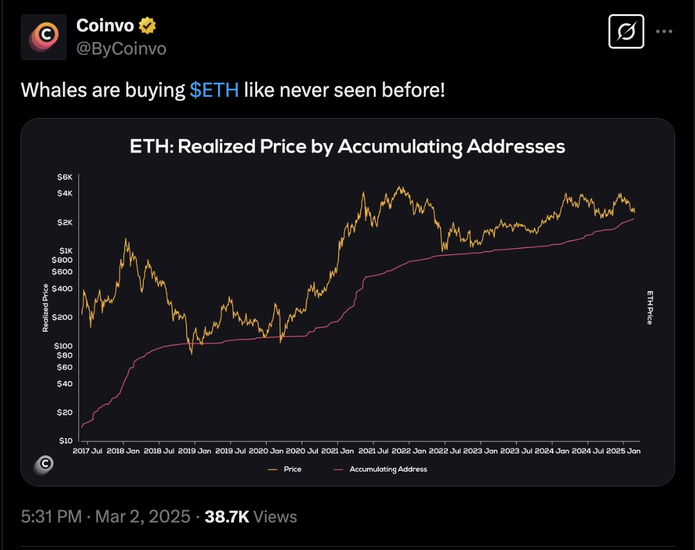
Task: Click the chart title 'ETH: Realized Price by Accumulating Addresses'
Action: [346, 146]
